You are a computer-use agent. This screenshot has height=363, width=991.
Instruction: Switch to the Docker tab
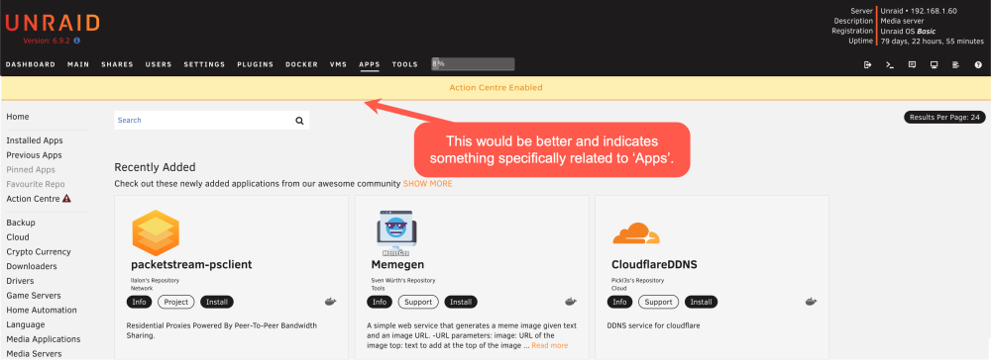pyautogui.click(x=301, y=64)
